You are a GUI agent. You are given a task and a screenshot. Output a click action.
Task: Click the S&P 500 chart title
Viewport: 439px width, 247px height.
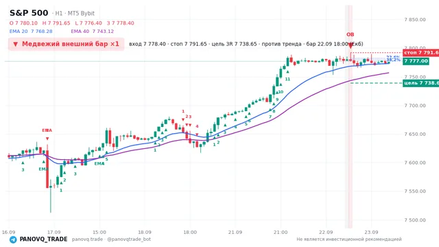coord(29,13)
